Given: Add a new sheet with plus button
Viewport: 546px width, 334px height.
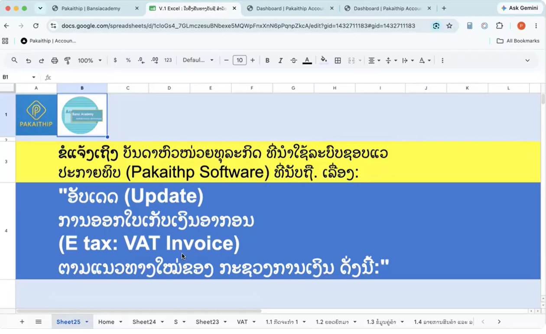Looking at the screenshot, I should click(22, 322).
